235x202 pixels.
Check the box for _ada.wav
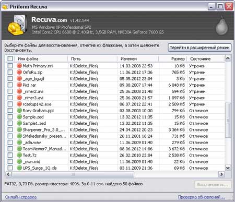10,142
